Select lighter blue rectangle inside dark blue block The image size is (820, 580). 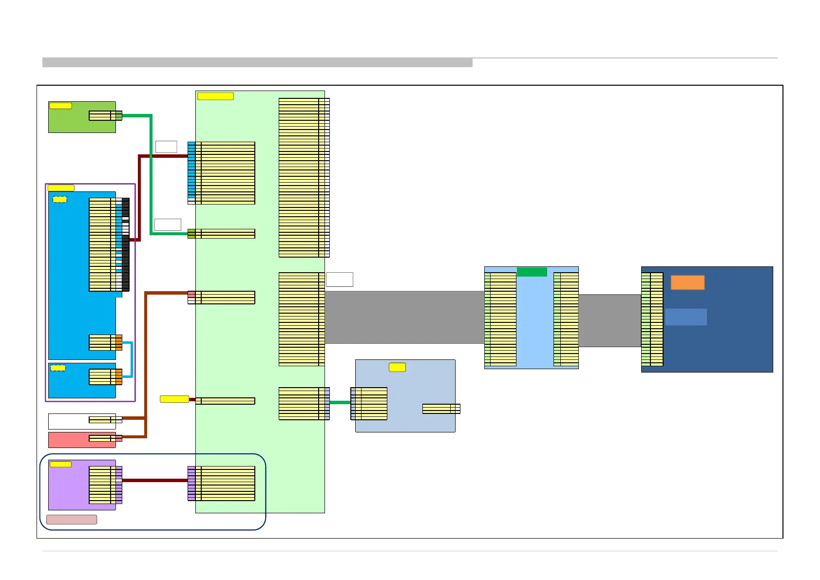click(686, 317)
